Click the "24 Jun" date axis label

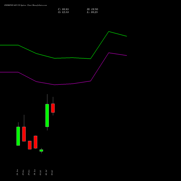tap(17, 172)
